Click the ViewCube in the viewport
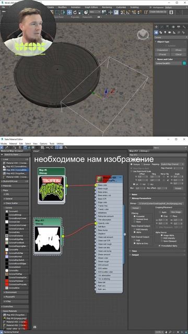Image resolution: width=188 pixels, height=334 pixels. 142,34
